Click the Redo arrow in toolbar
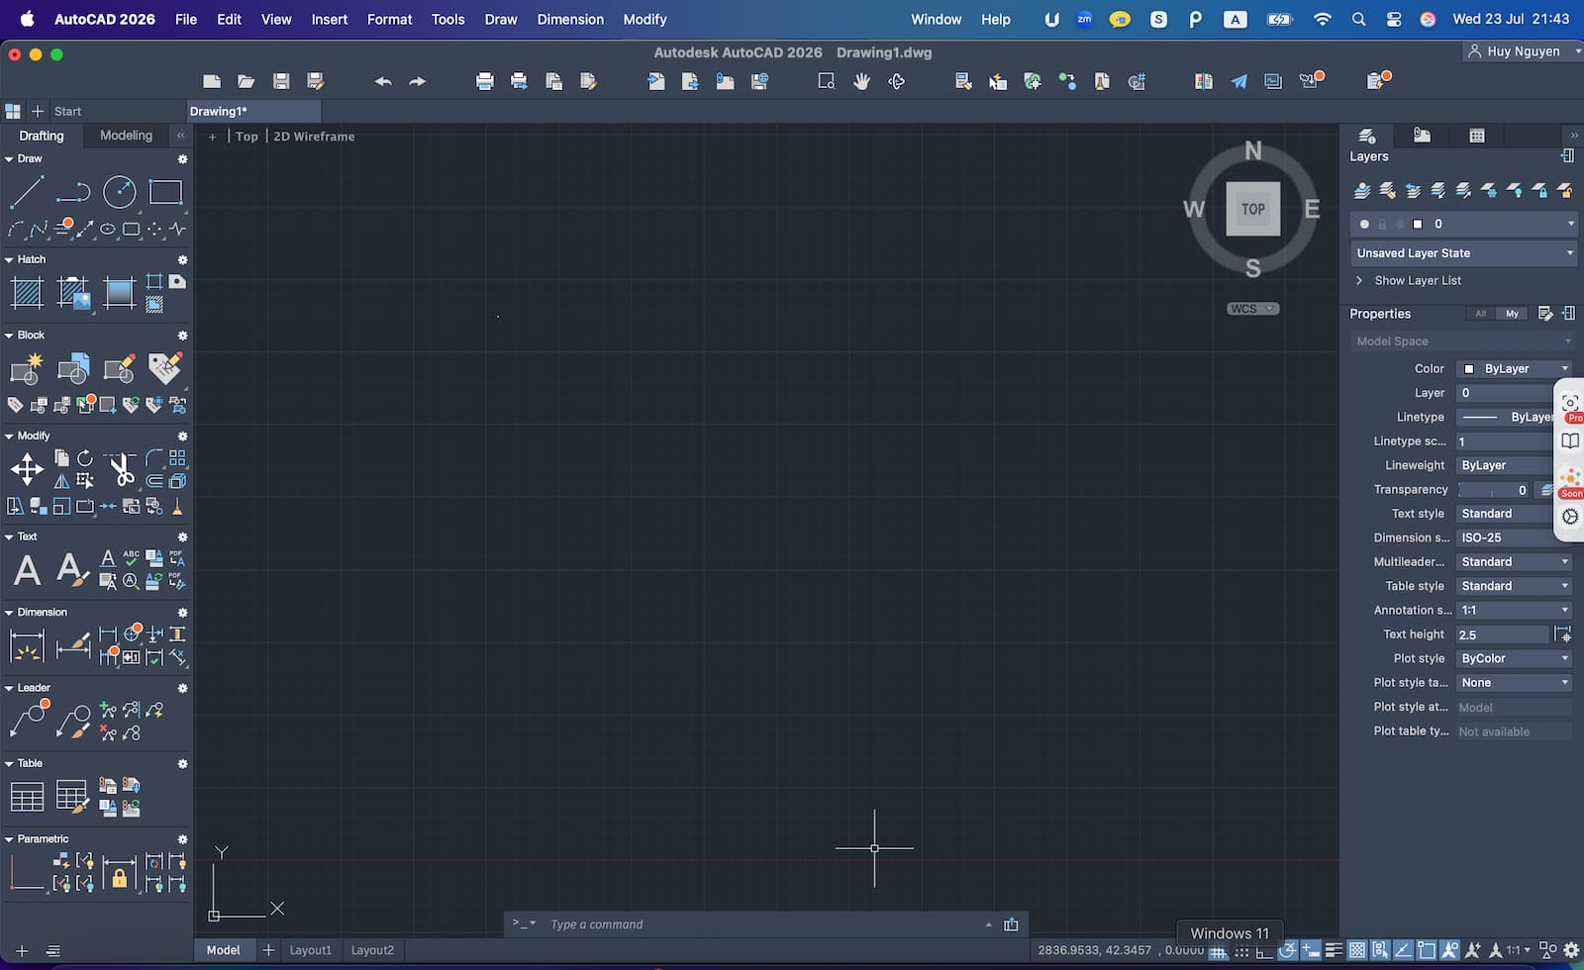The width and height of the screenshot is (1584, 970). coord(418,81)
